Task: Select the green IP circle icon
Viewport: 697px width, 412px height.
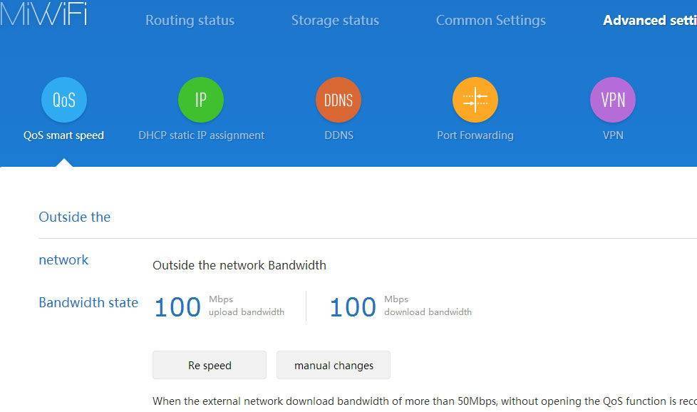Action: click(x=201, y=100)
